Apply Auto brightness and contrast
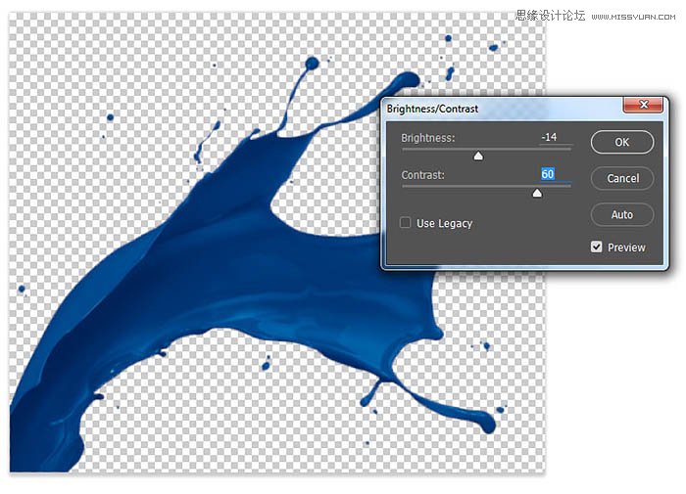Screen dimensions: 686x494 pyautogui.click(x=622, y=214)
